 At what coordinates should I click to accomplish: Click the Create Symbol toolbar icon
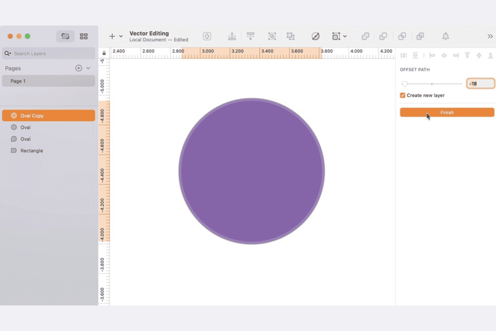coord(207,36)
